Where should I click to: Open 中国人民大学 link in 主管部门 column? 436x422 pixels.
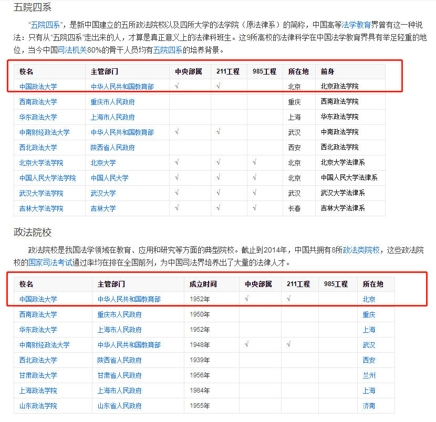pyautogui.click(x=110, y=178)
